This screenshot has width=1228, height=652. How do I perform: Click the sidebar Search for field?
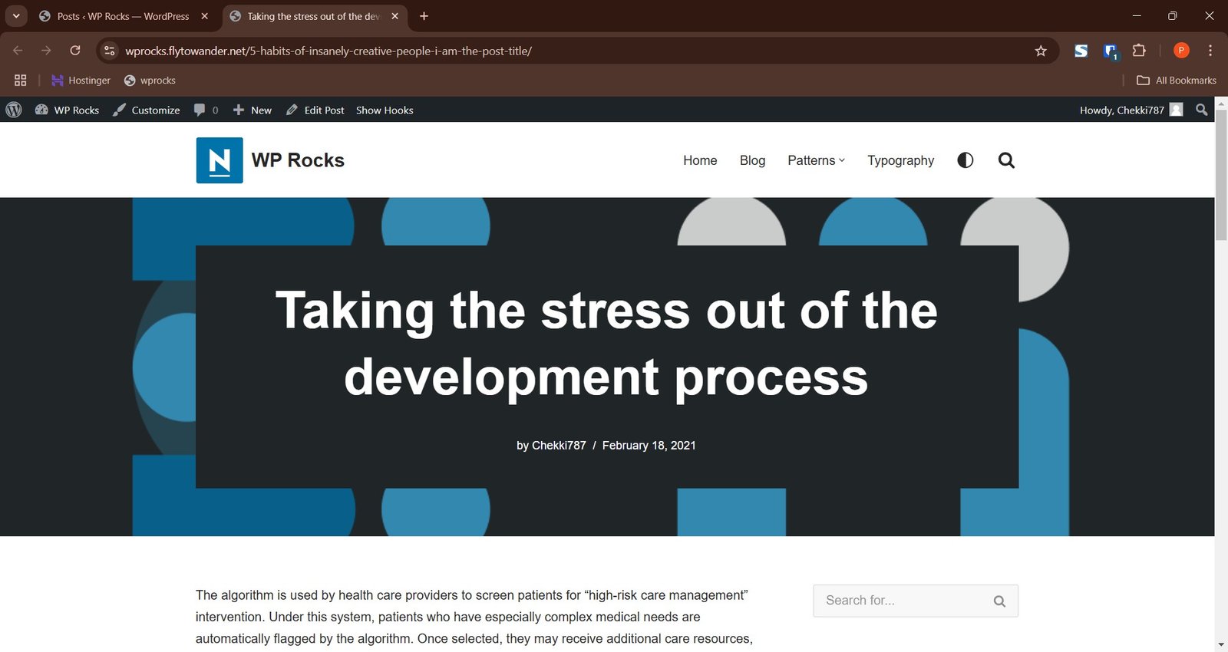(904, 601)
